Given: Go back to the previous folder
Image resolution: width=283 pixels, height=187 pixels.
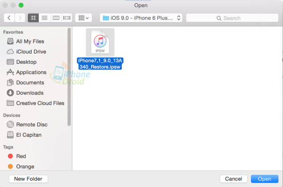Looking at the screenshot, I should click(9, 18).
